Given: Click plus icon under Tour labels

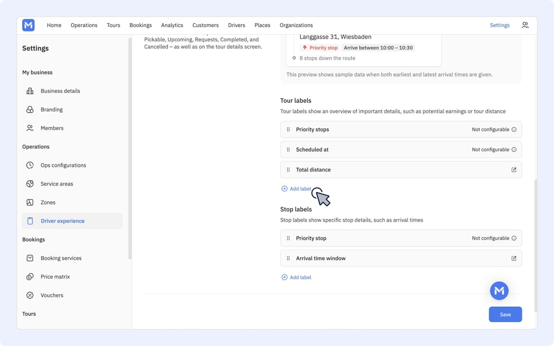Looking at the screenshot, I should click(284, 189).
